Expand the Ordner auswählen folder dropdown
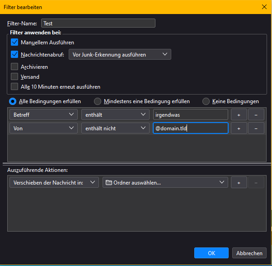Image resolution: width=272 pixels, height=266 pixels. (165, 183)
